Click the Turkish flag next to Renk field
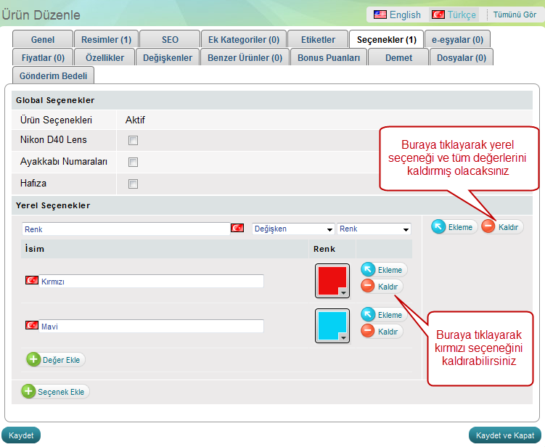 click(237, 228)
